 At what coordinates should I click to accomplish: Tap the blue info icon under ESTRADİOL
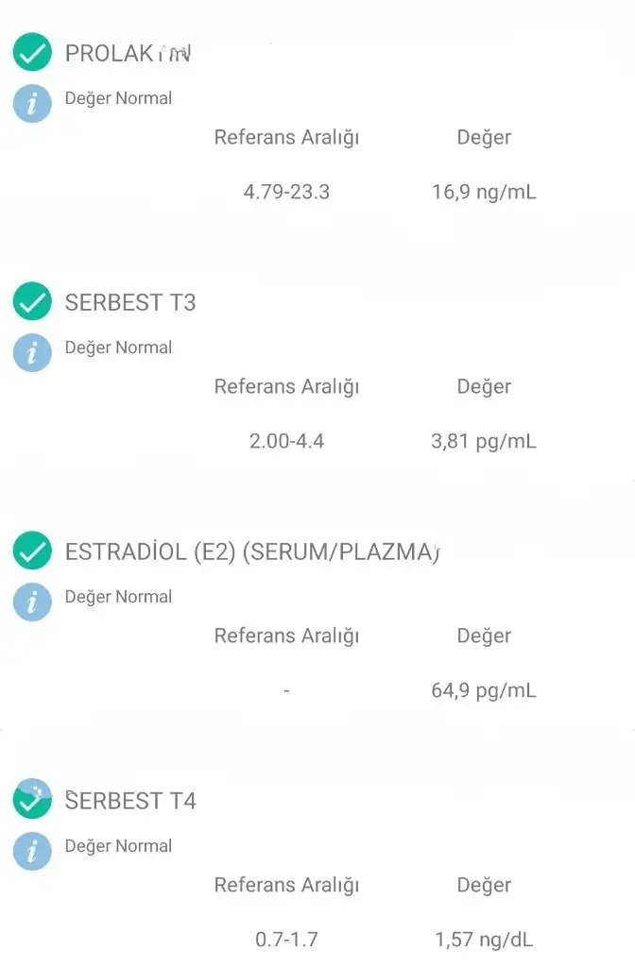point(32,602)
